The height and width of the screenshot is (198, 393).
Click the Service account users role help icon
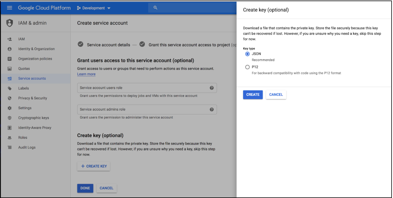(x=212, y=88)
